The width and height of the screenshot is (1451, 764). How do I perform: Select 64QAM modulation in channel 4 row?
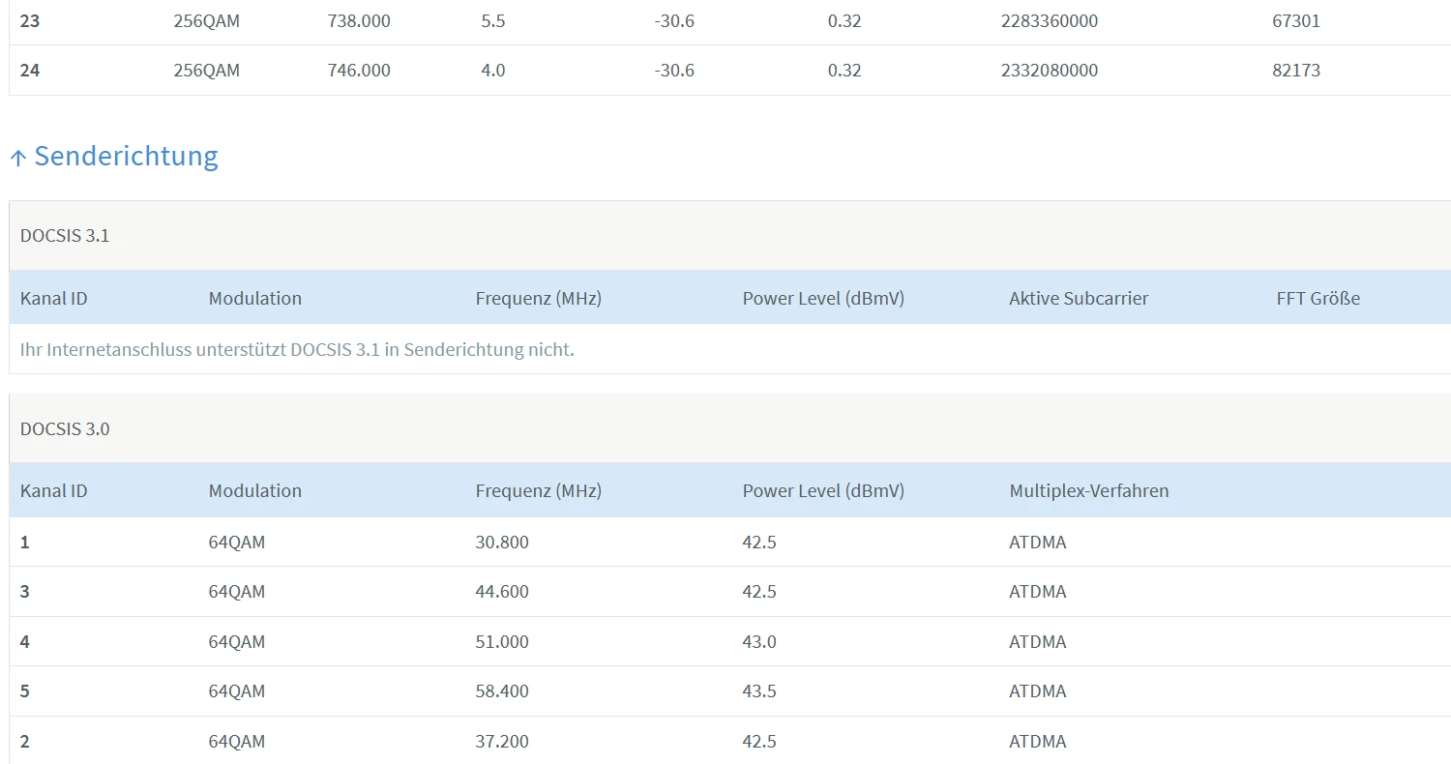(237, 641)
